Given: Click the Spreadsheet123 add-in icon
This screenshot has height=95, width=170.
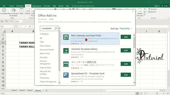Looking at the screenshot, I should tap(66, 75).
